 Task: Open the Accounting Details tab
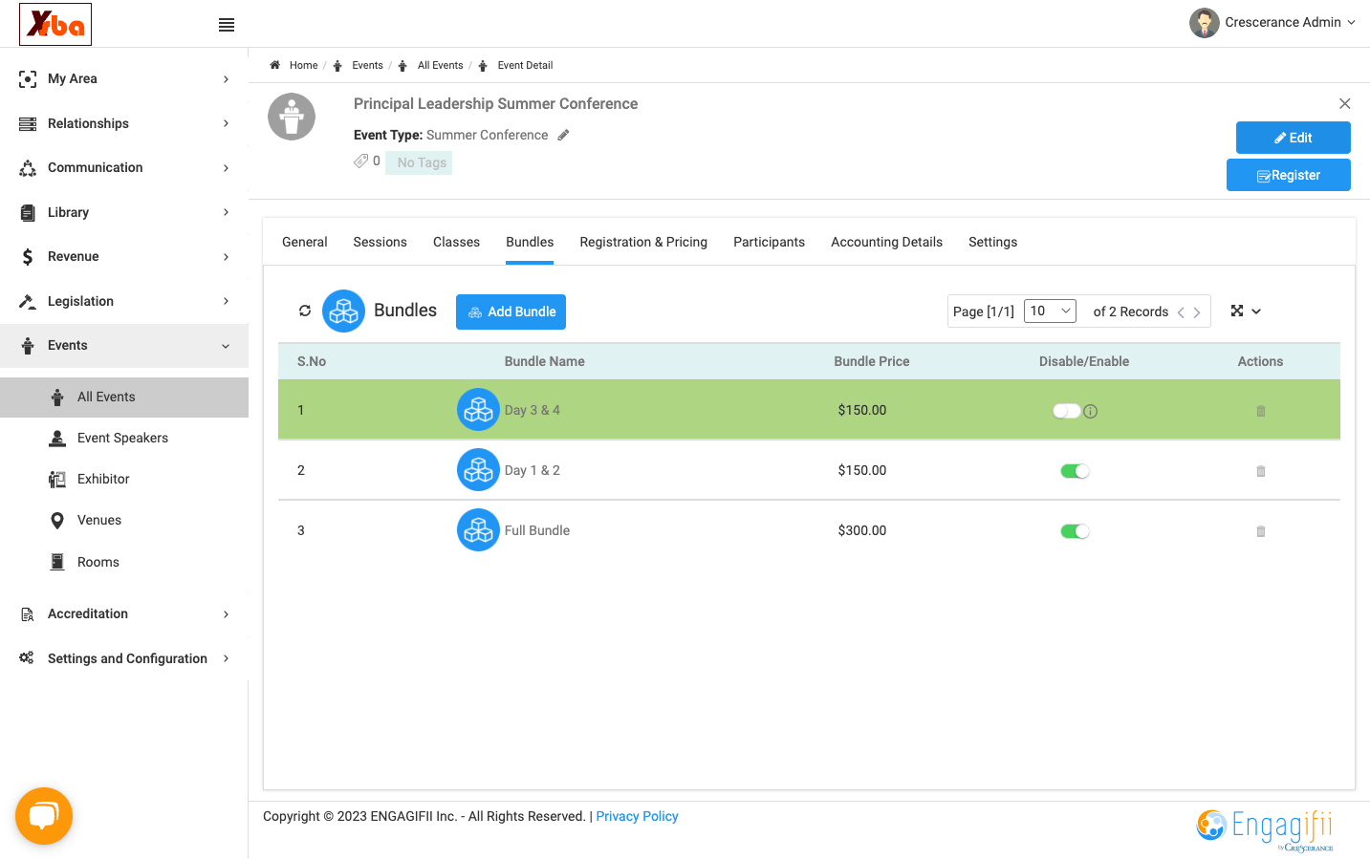click(x=886, y=242)
